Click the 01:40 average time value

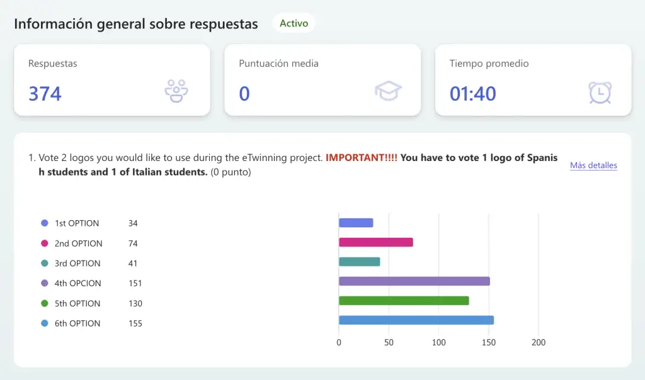472,94
